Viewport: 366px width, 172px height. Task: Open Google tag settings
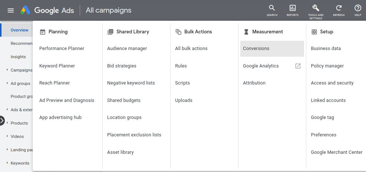point(322,118)
